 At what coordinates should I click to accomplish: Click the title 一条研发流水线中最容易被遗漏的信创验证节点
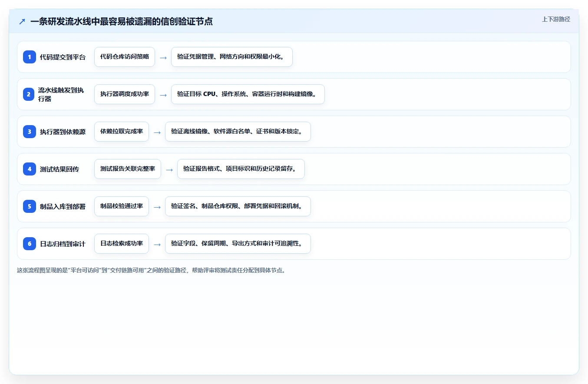122,21
